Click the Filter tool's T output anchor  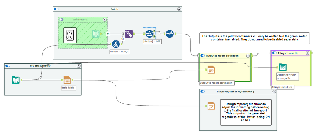click(x=154, y=31)
